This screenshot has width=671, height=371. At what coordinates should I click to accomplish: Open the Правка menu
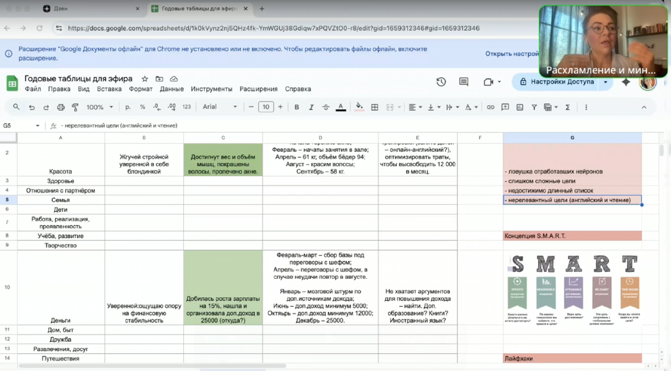(x=59, y=89)
